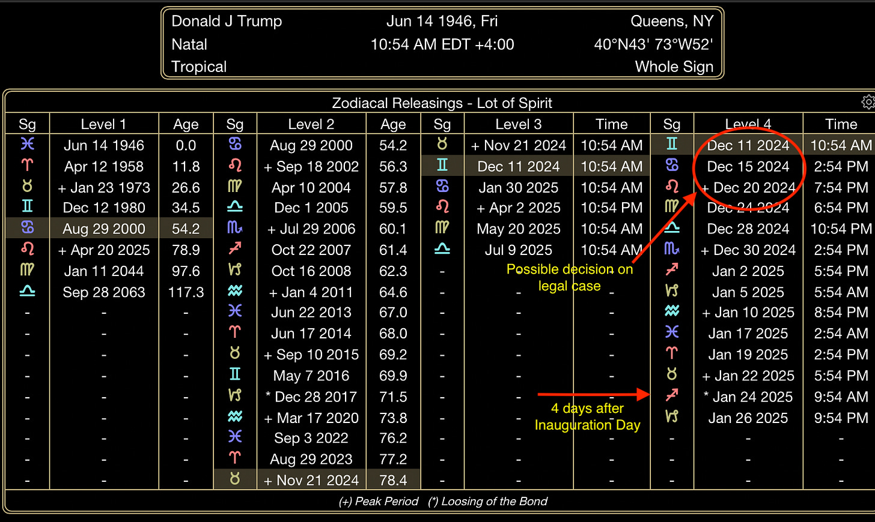
Task: Click the Whole Sign house system label
Action: click(674, 67)
